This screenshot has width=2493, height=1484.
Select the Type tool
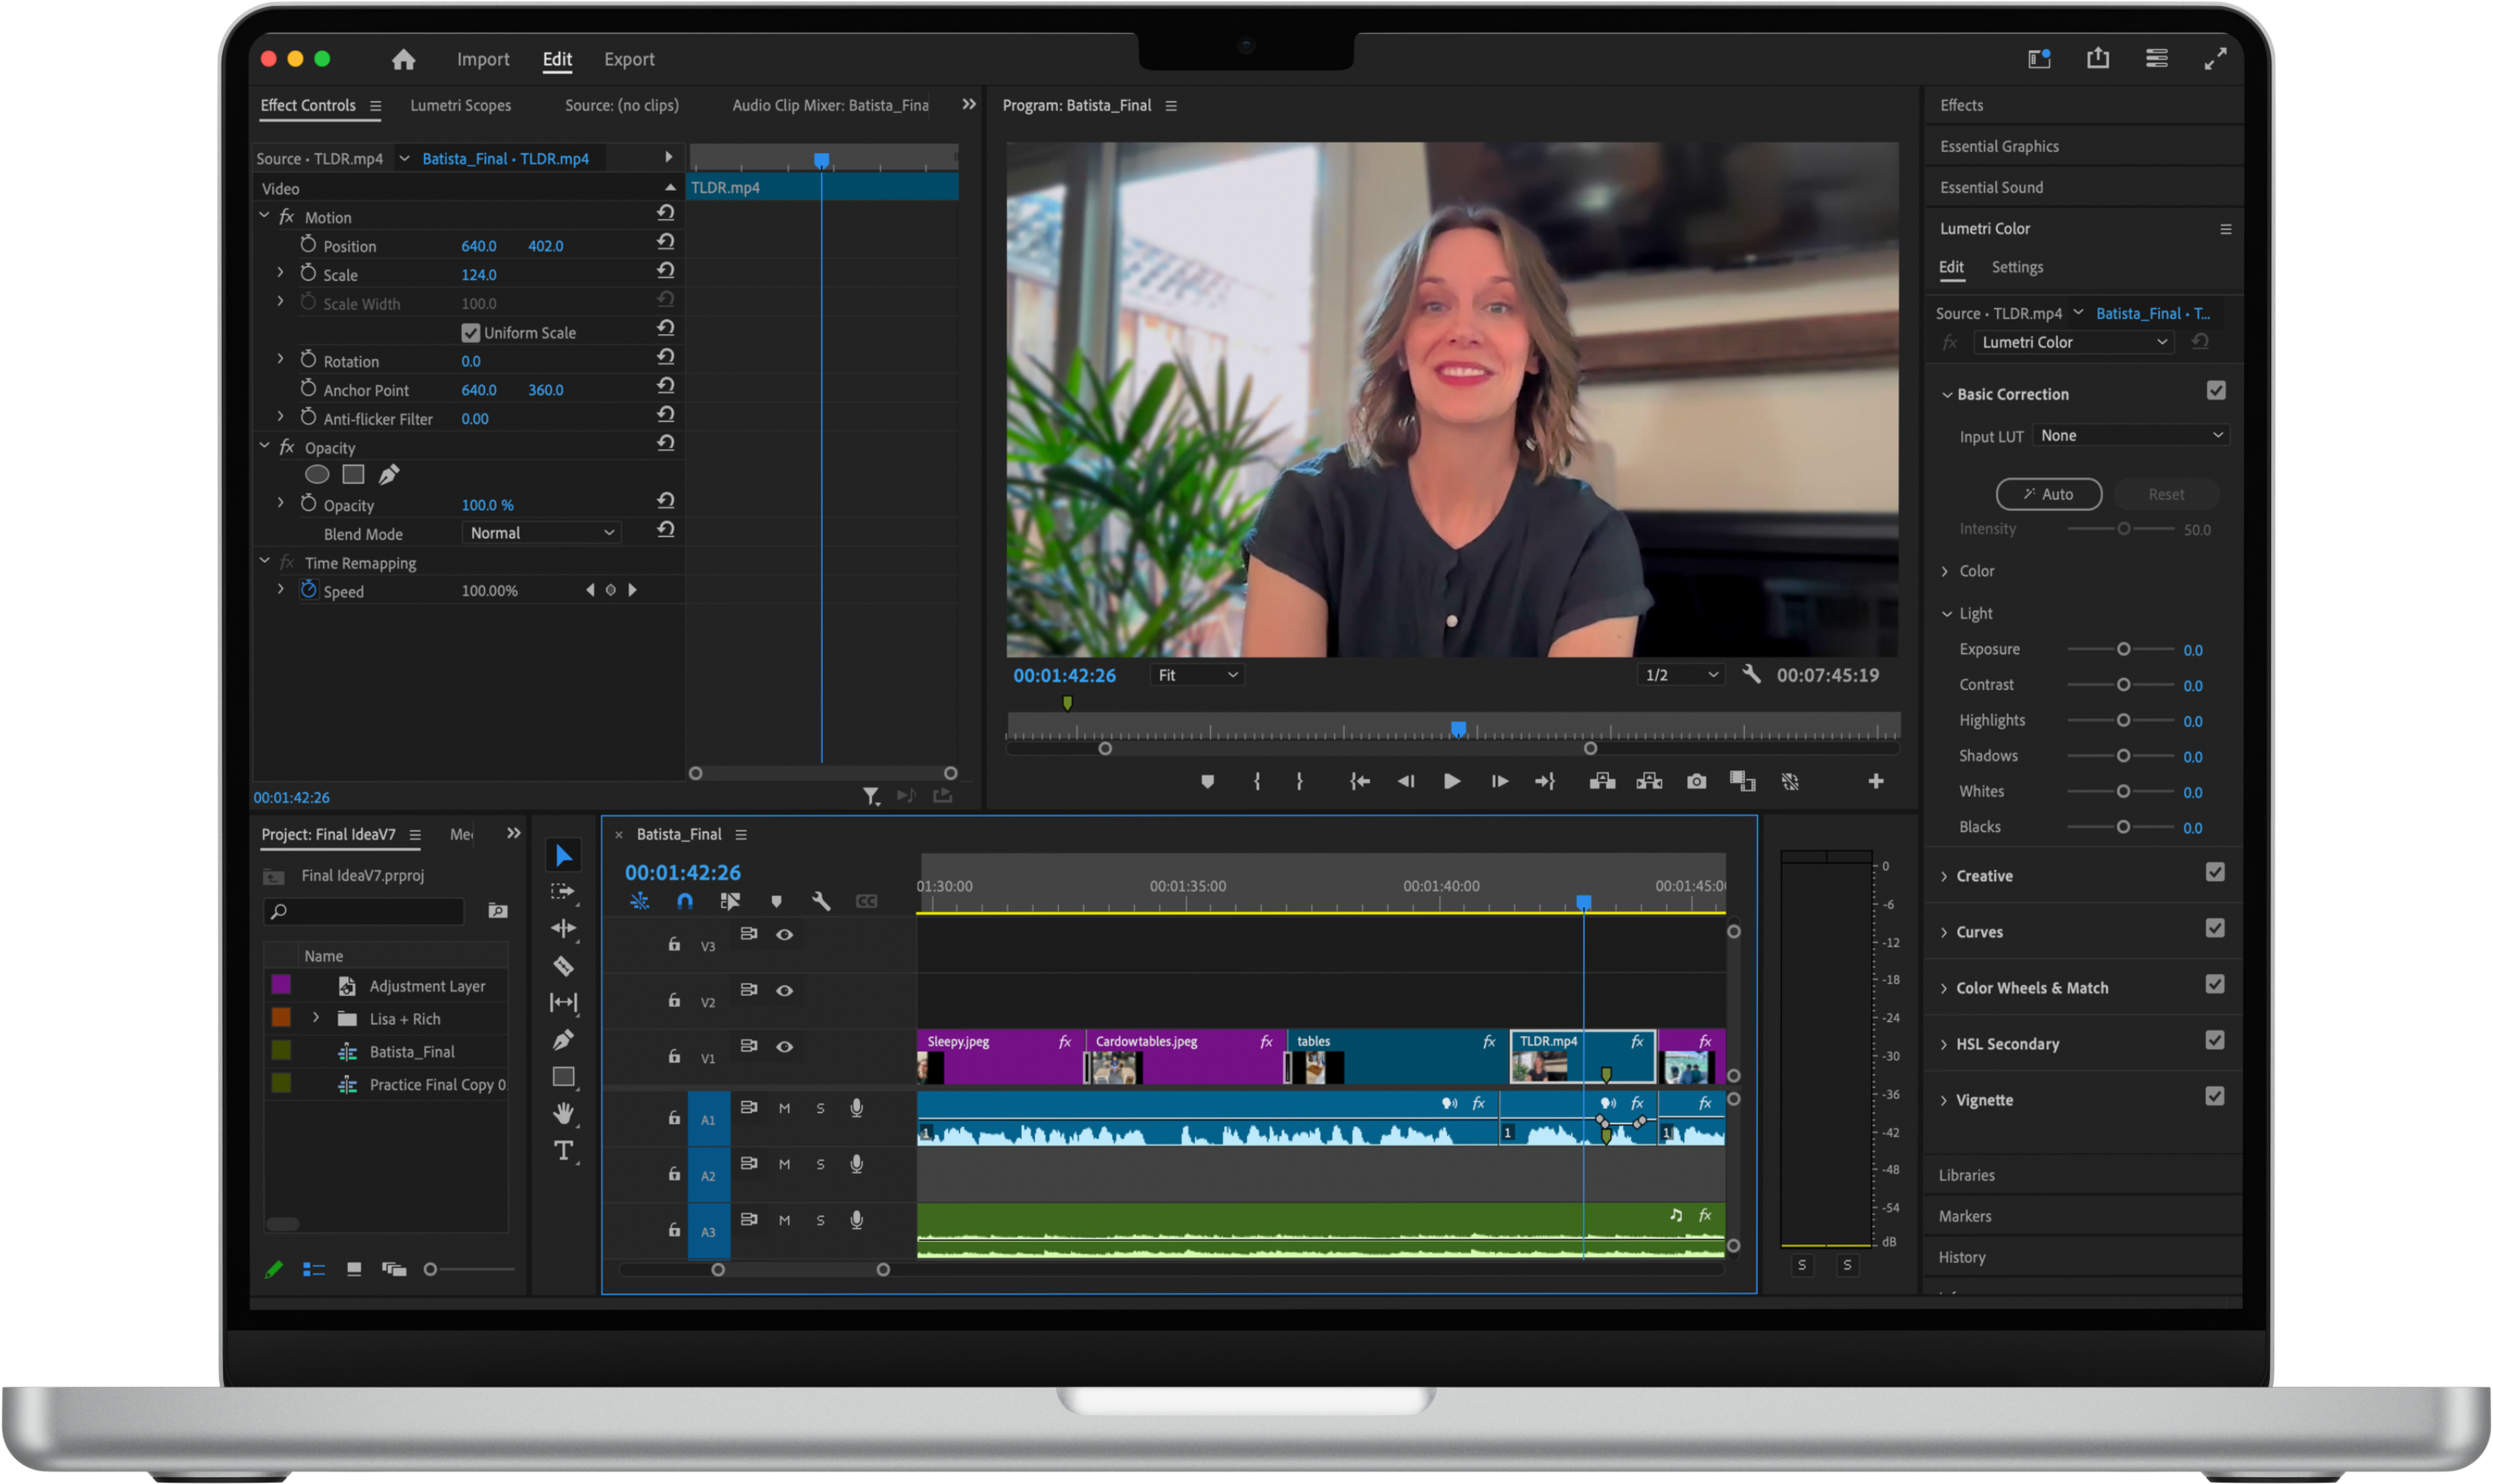coord(563,1151)
